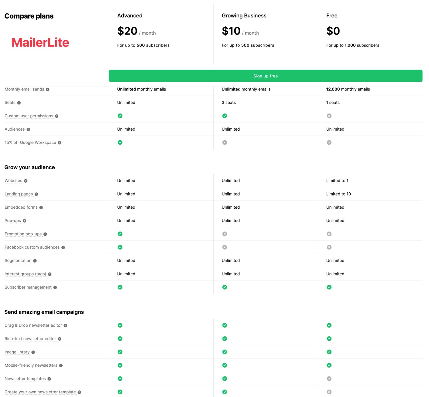Click 'For up to 1,000 subscribers' text
This screenshot has width=429, height=397.
353,45
